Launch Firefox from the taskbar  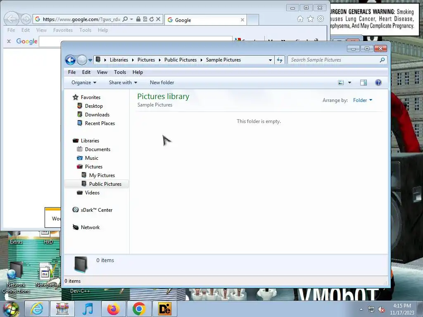pos(113,309)
